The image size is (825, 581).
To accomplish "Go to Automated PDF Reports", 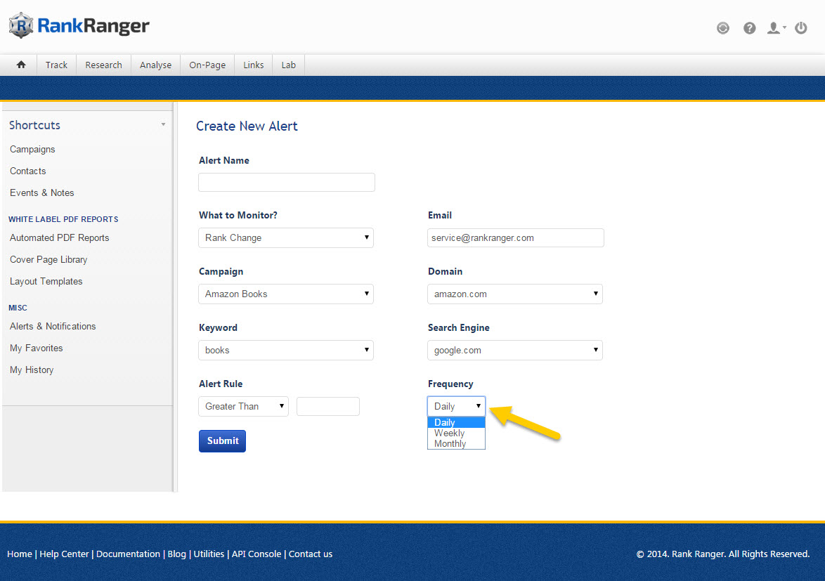I will [60, 237].
